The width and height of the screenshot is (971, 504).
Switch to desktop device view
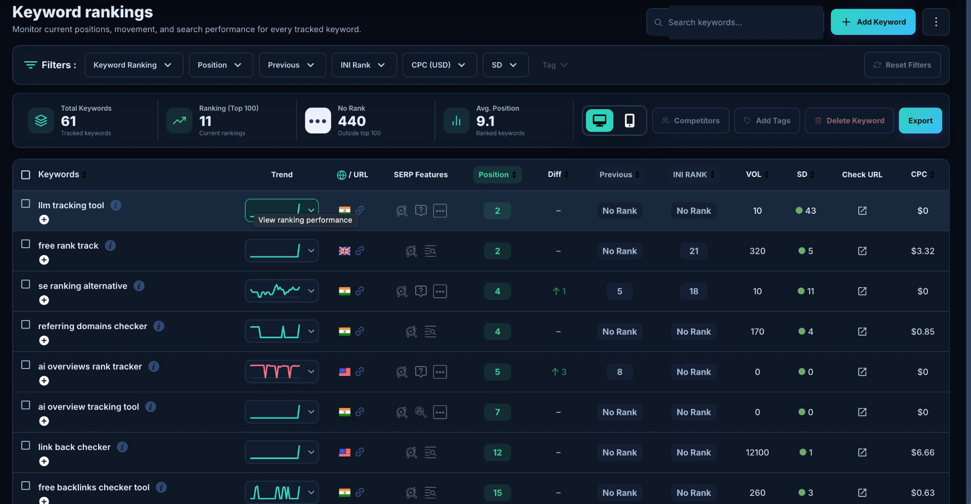point(599,120)
